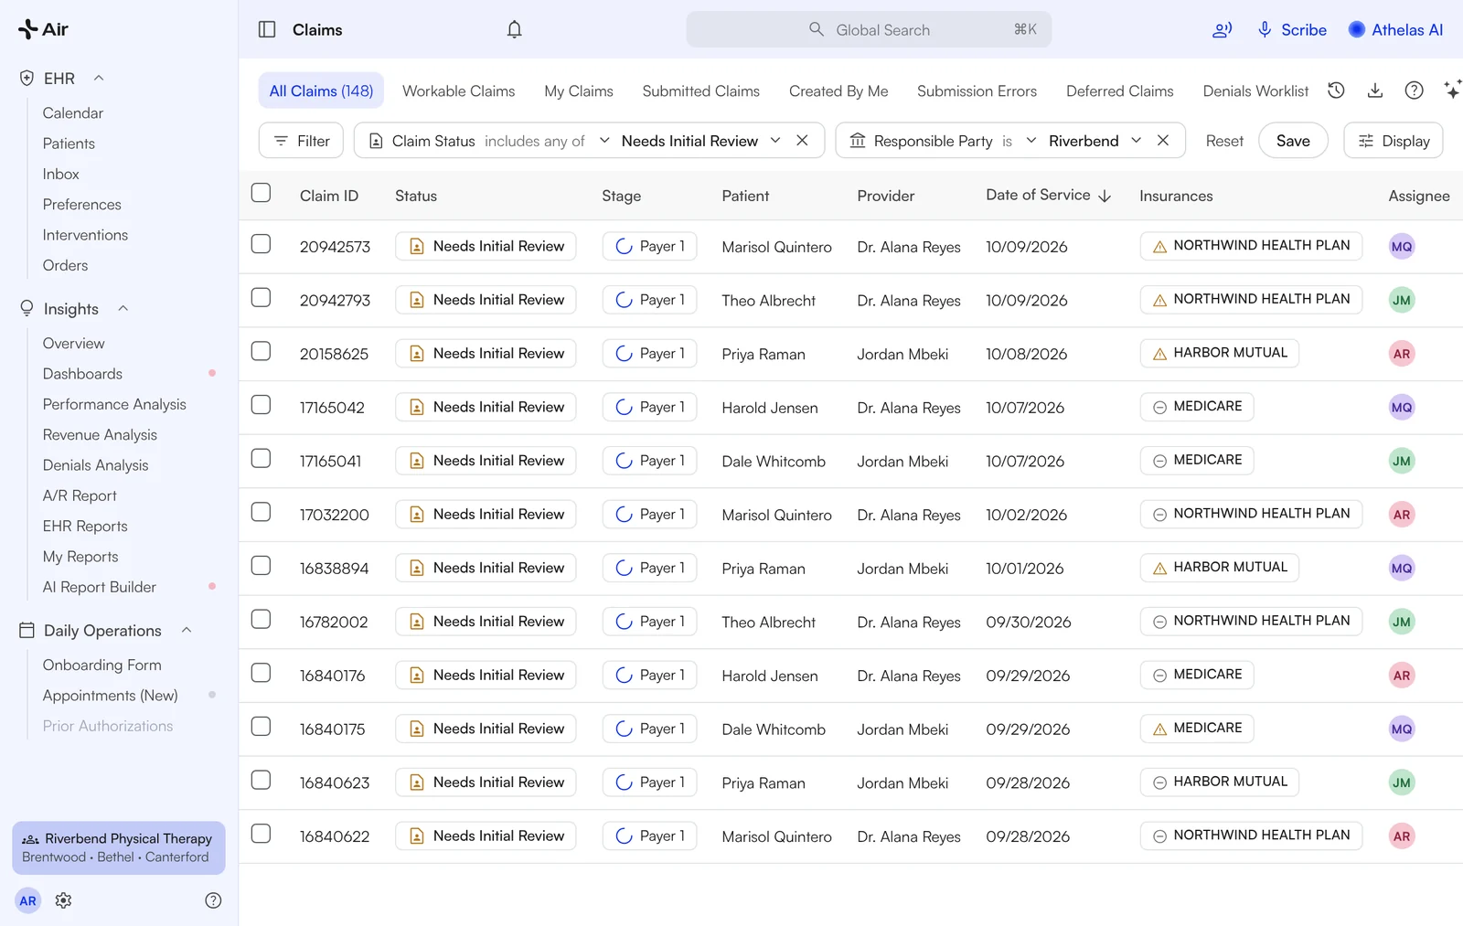Screen dimensions: 1463x926
Task: Open Submission Errors tab
Action: pyautogui.click(x=977, y=91)
